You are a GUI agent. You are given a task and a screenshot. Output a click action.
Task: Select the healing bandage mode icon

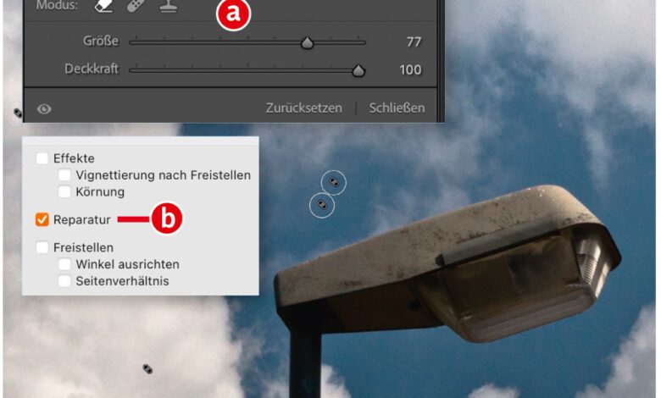pos(136,6)
